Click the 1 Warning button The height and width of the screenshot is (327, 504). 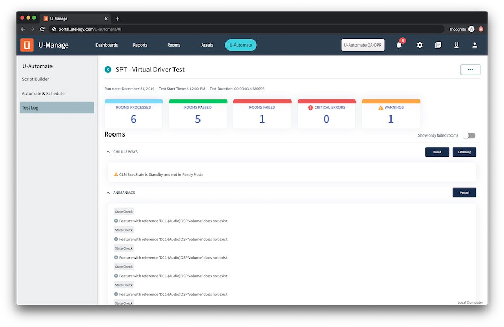pos(464,152)
